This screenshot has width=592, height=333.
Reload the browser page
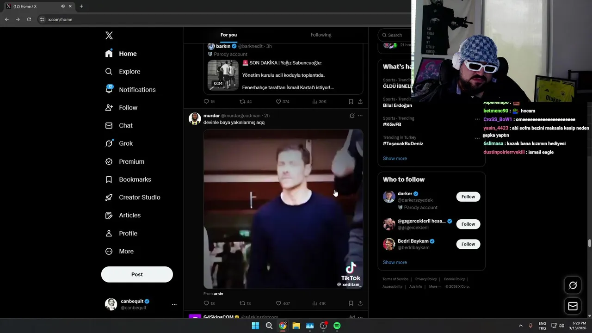(x=29, y=19)
